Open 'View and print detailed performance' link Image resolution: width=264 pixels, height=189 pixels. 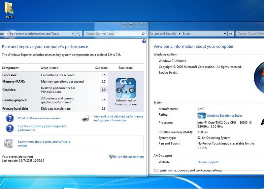click(x=118, y=118)
